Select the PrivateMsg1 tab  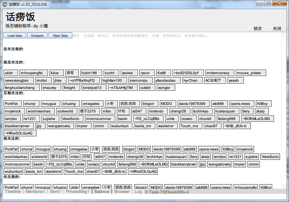click(78, 191)
